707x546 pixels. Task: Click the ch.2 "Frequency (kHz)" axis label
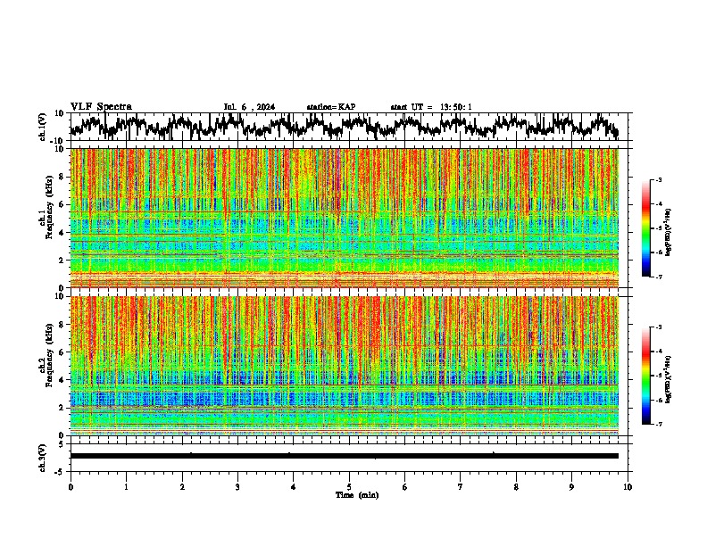pyautogui.click(x=49, y=355)
